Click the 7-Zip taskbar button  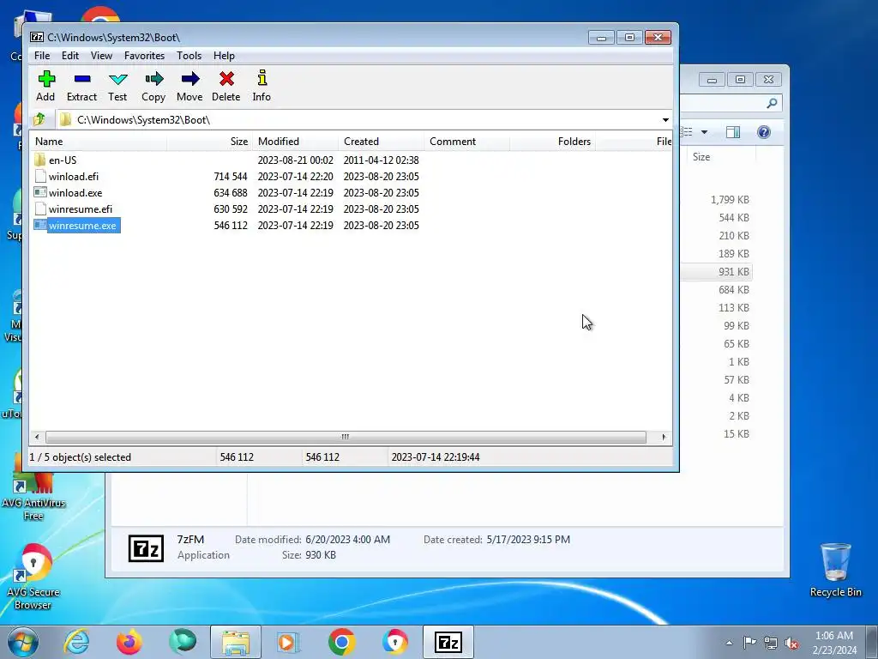(x=448, y=642)
